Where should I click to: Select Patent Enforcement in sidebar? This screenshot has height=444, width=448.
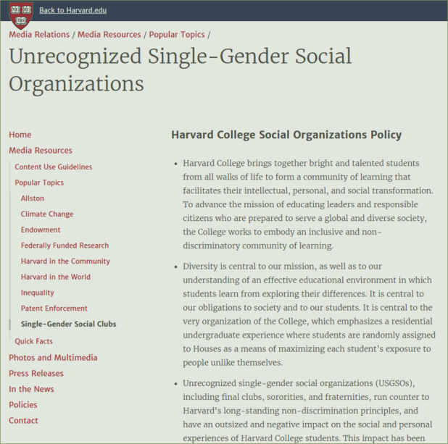click(x=54, y=309)
